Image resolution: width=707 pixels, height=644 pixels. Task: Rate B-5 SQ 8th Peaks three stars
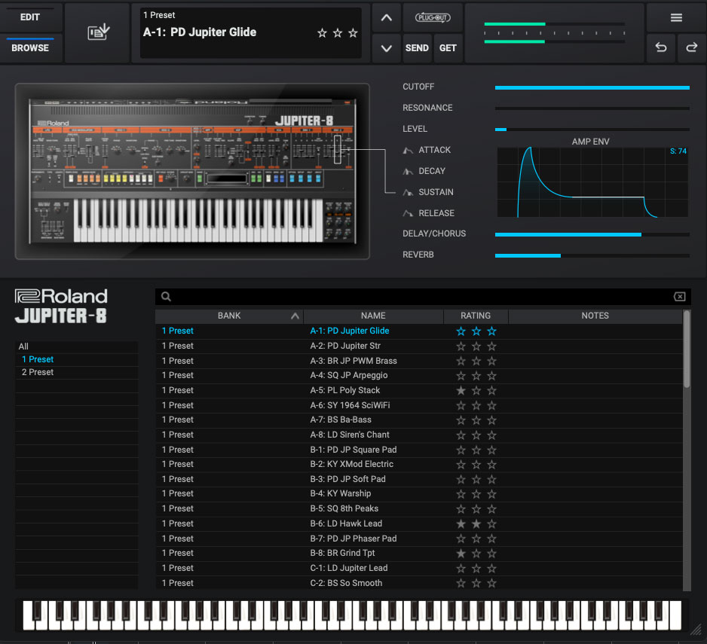(491, 509)
